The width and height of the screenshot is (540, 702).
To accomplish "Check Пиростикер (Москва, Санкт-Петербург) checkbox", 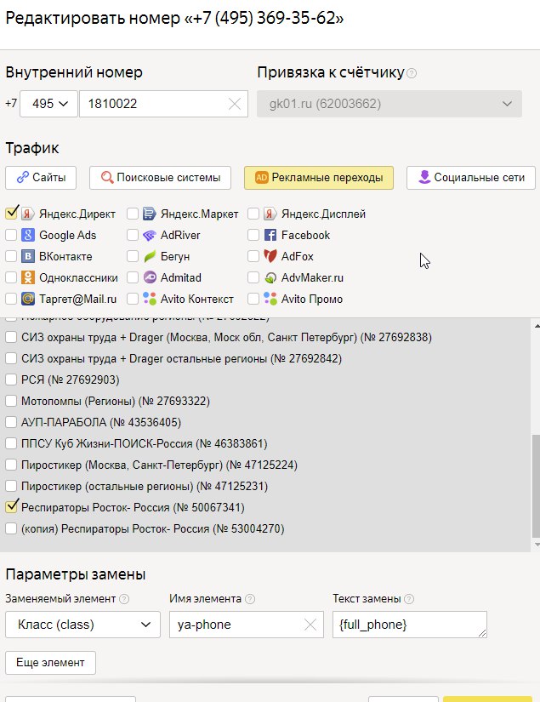I will [x=11, y=465].
